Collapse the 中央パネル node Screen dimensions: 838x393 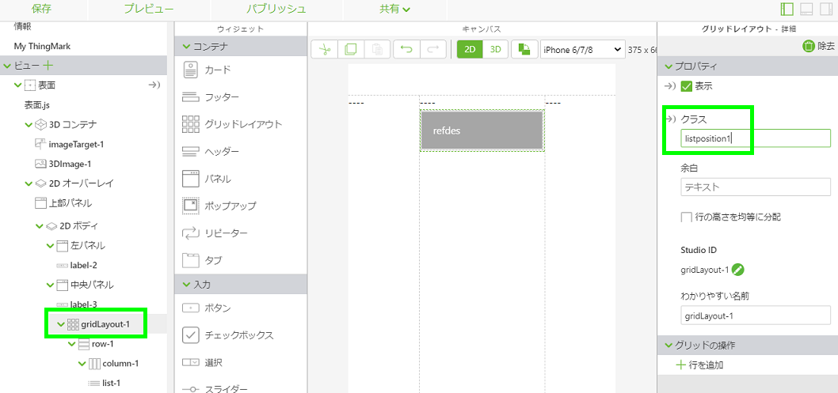[x=50, y=285]
